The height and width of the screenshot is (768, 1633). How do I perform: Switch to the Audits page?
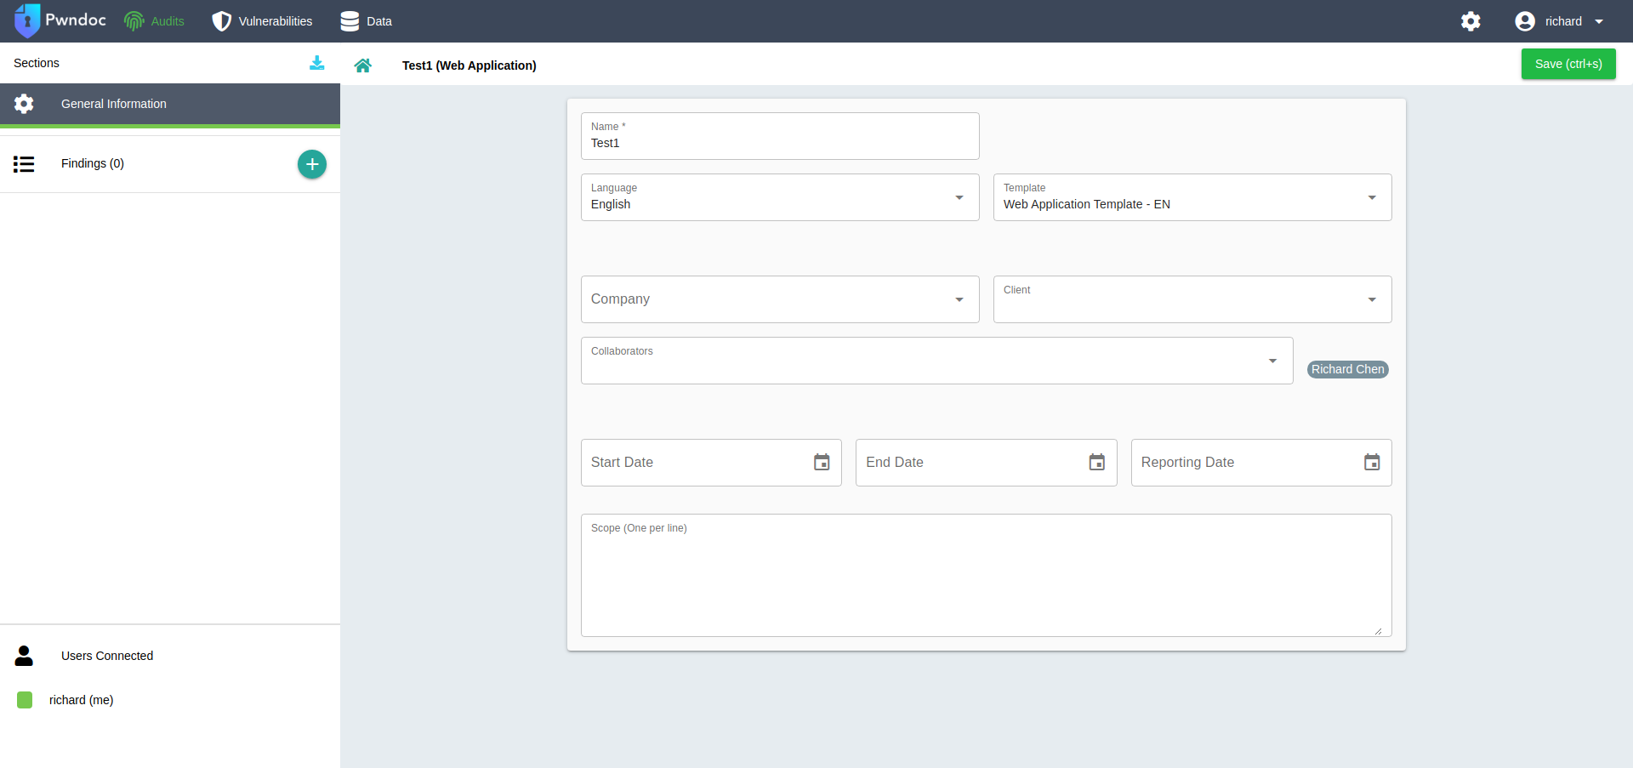pyautogui.click(x=155, y=21)
